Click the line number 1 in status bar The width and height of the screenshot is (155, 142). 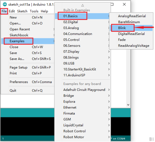coord(3,139)
